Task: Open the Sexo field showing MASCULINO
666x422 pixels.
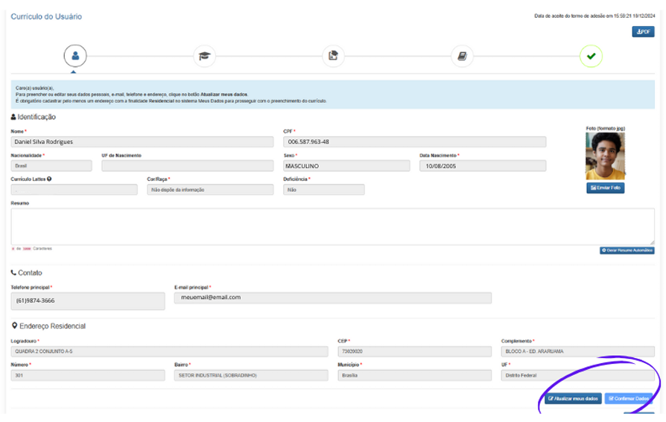Action: (346, 166)
